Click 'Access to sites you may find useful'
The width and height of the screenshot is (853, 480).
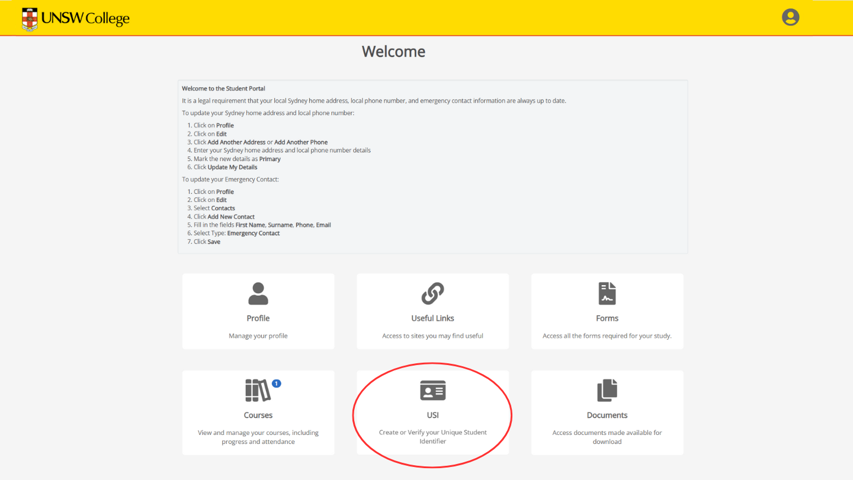(x=432, y=336)
